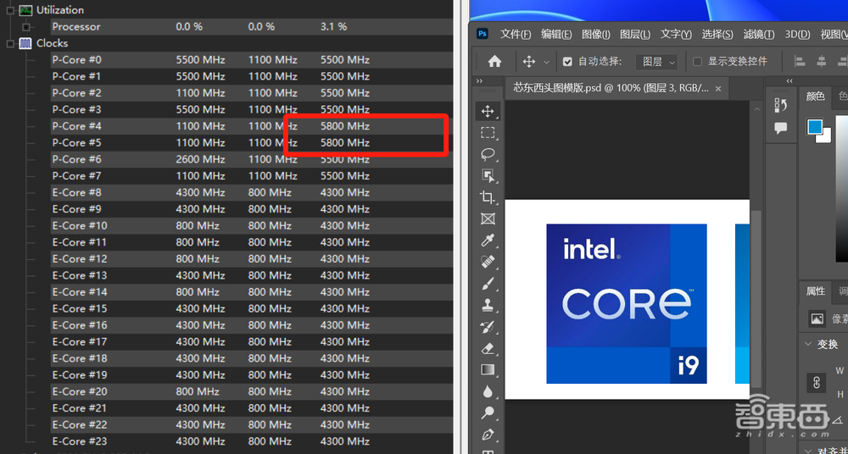The image size is (848, 454).
Task: Enable the 显示变换控件 checkbox
Action: 697,62
